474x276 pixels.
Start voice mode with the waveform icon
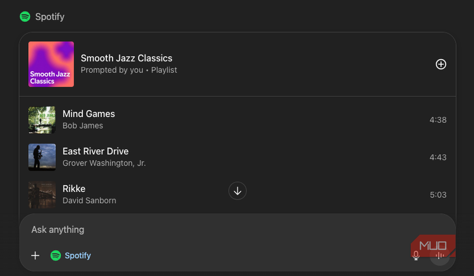440,256
